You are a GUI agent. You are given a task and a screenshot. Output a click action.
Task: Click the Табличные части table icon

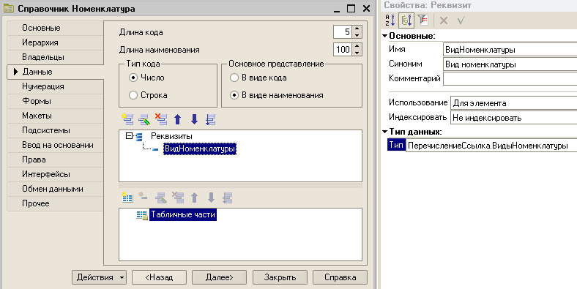click(x=141, y=214)
